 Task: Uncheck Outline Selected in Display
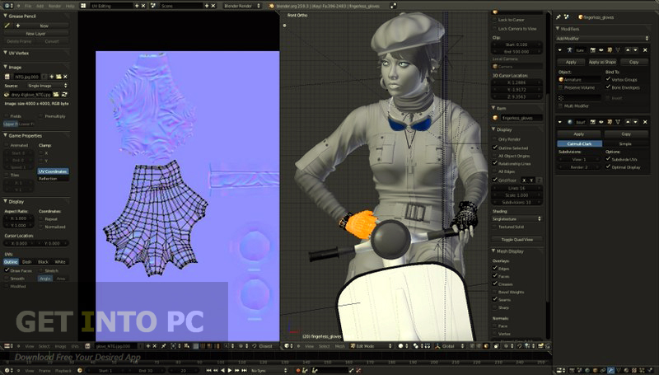(495, 148)
